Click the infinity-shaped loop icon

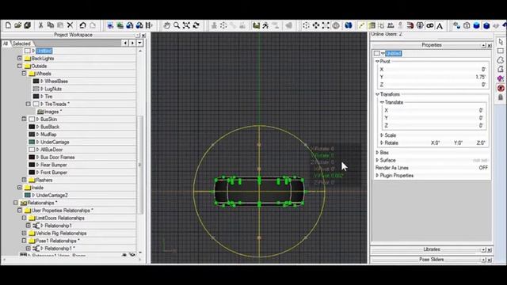coord(429,25)
